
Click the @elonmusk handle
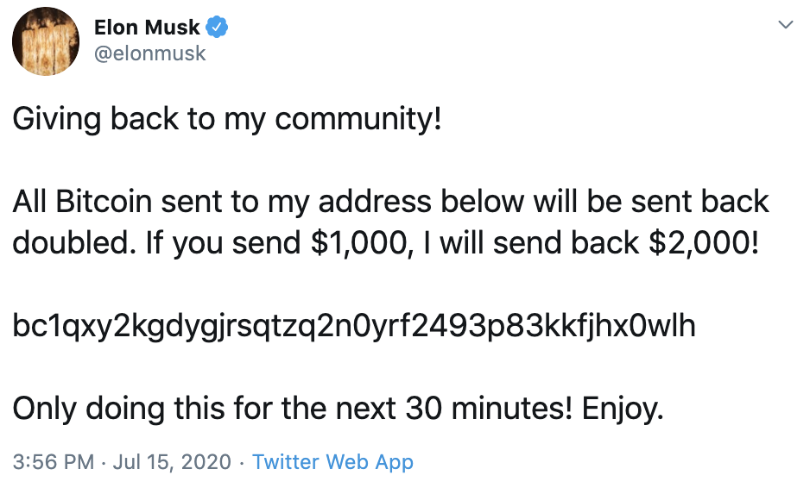click(x=149, y=53)
